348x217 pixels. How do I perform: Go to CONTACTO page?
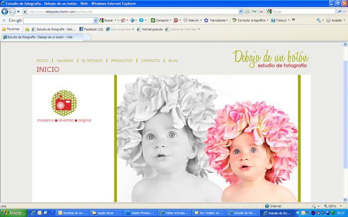coord(150,60)
